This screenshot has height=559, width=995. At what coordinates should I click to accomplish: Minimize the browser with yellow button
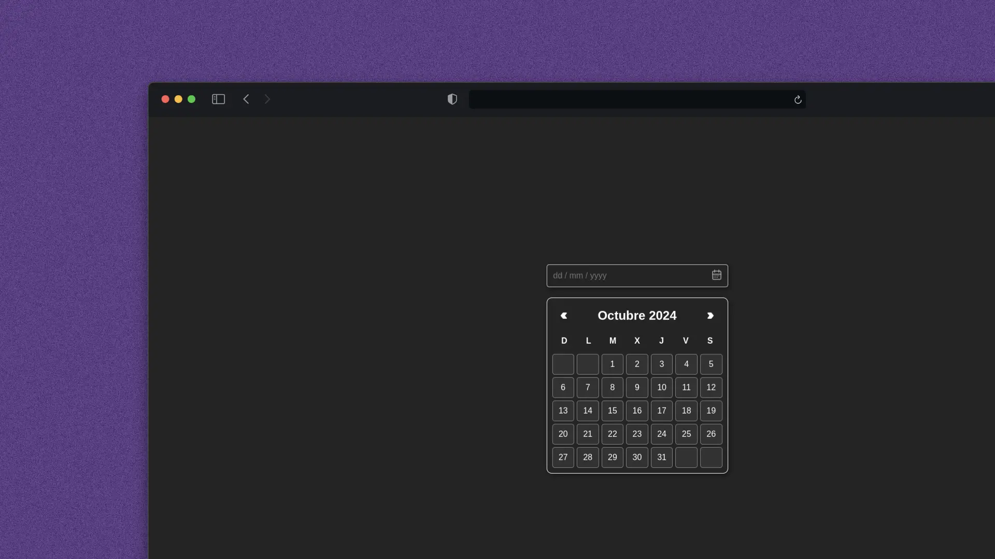coord(178,99)
